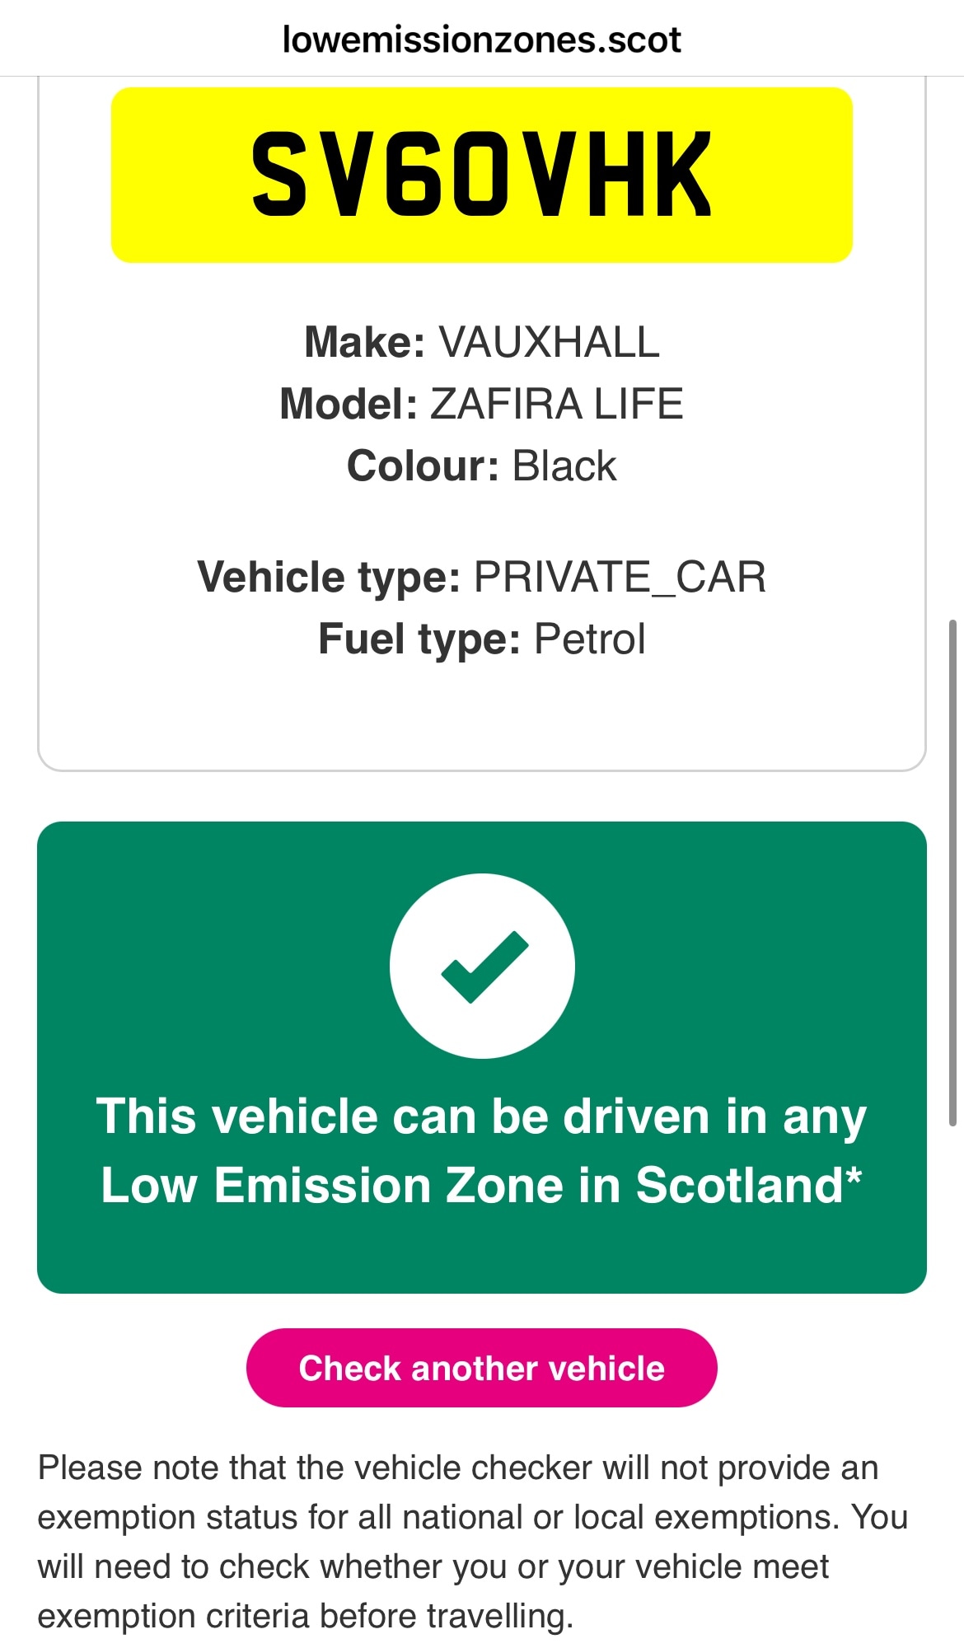Tap the pink pill-shaped button
The height and width of the screenshot is (1648, 964).
(482, 1367)
